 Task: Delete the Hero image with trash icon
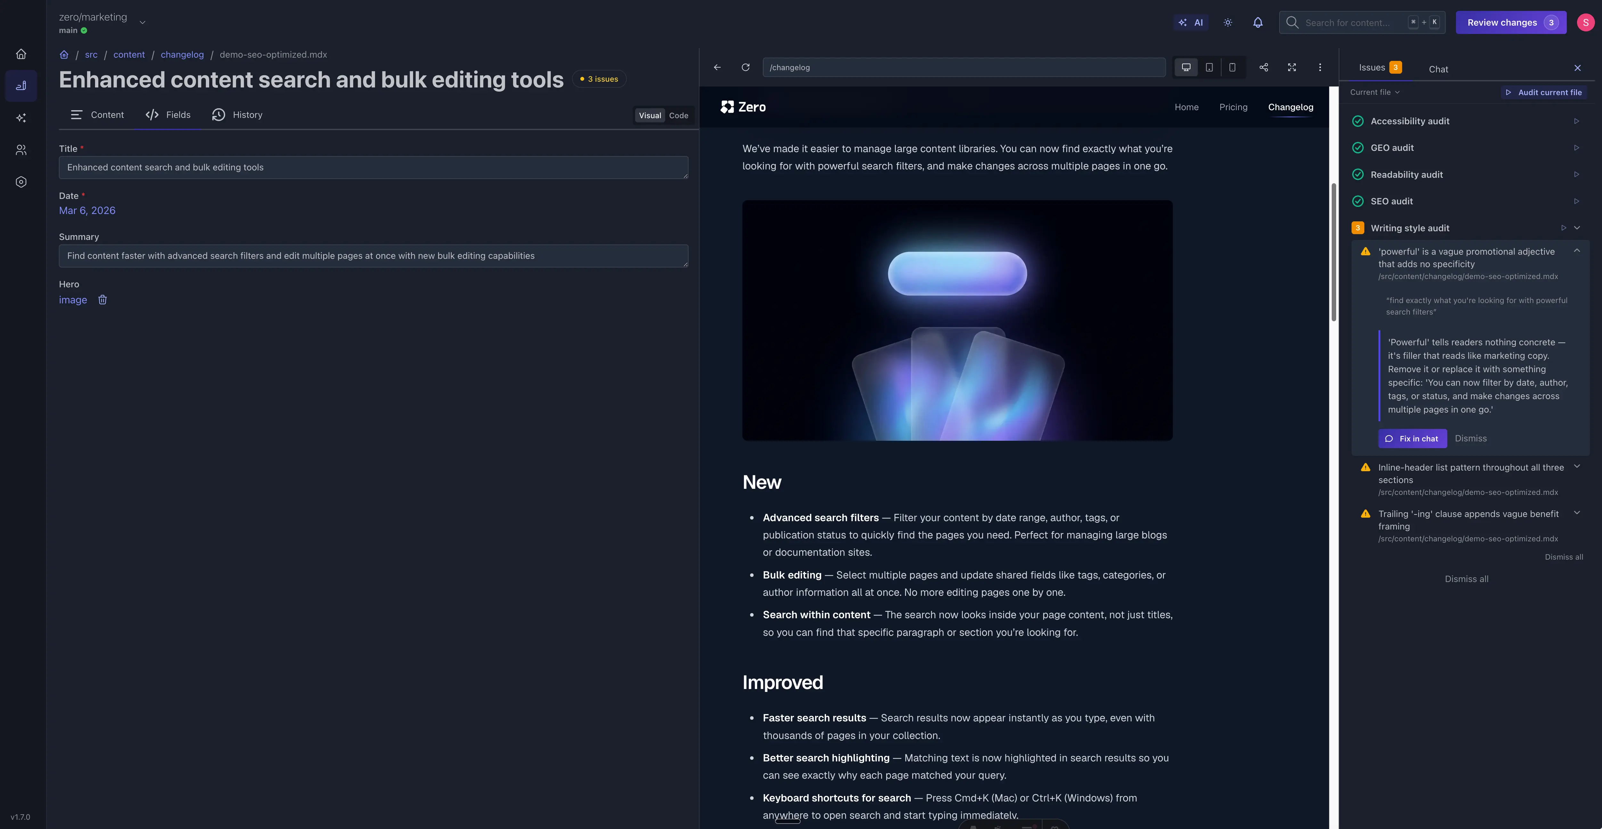coord(102,300)
